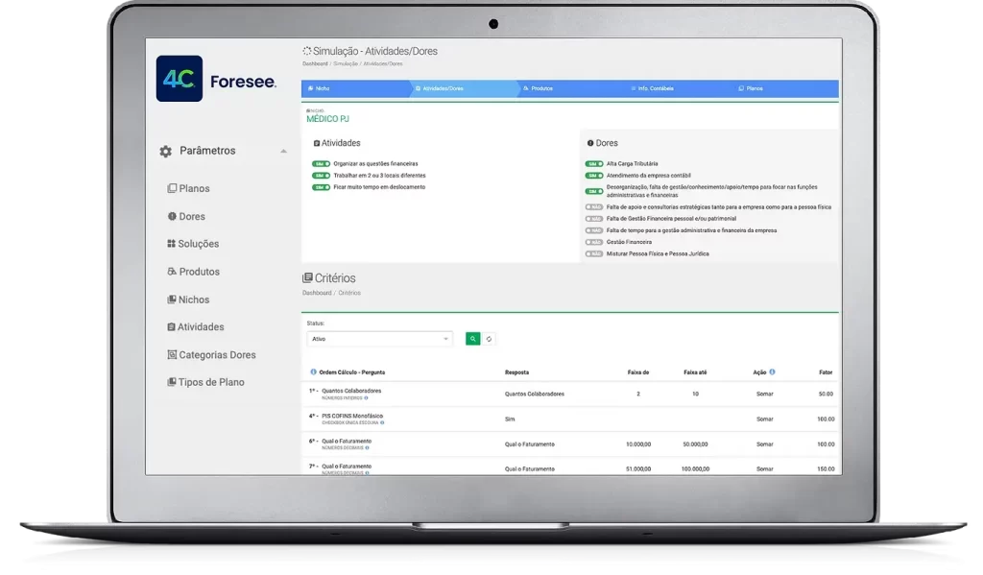Click the green search button beside Status
Image resolution: width=983 pixels, height=575 pixels.
tap(472, 339)
